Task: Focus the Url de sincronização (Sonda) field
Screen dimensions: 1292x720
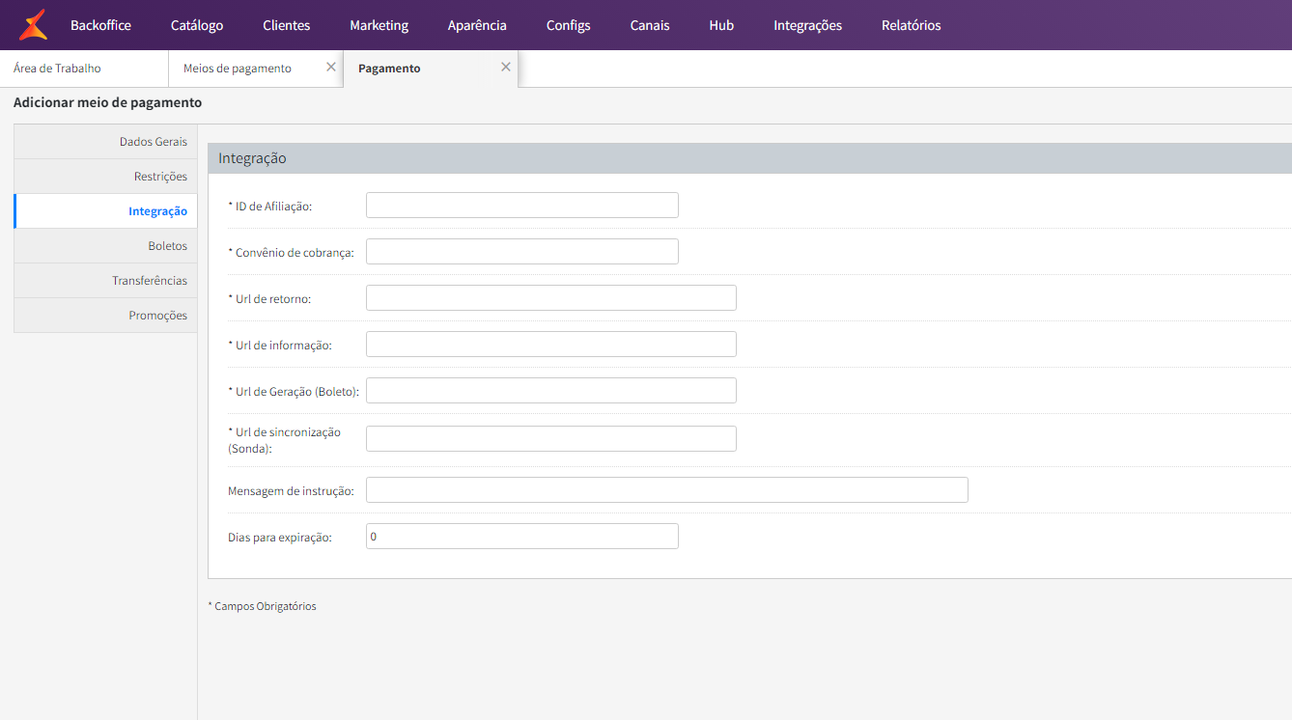Action: pyautogui.click(x=551, y=439)
